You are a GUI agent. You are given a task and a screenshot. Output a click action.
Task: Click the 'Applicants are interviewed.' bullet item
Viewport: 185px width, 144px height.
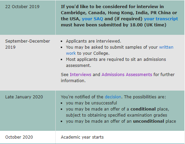coord(94,41)
